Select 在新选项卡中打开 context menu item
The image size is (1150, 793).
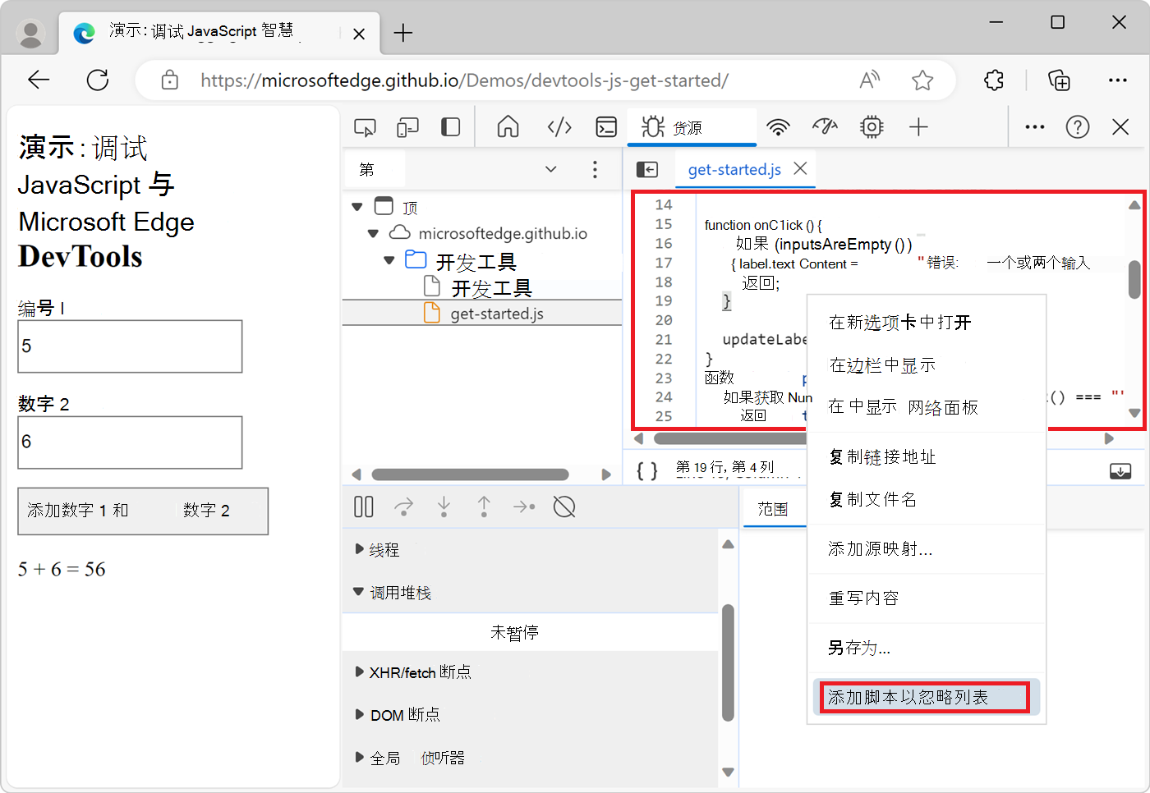tap(926, 323)
